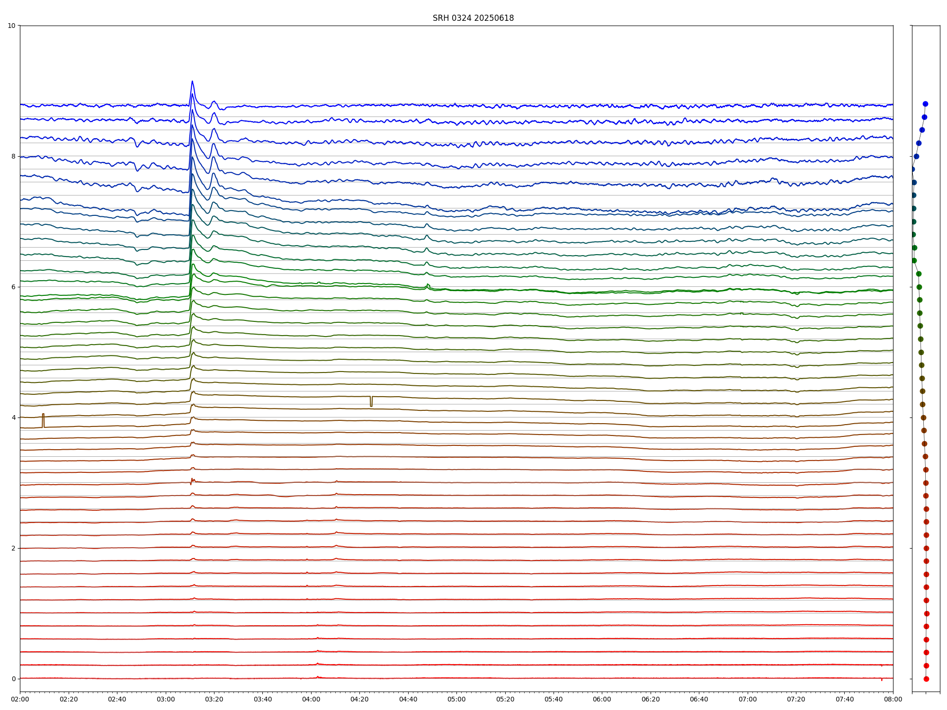947x710 pixels.
Task: Click the y-axis tick label 2
Action: (13, 548)
